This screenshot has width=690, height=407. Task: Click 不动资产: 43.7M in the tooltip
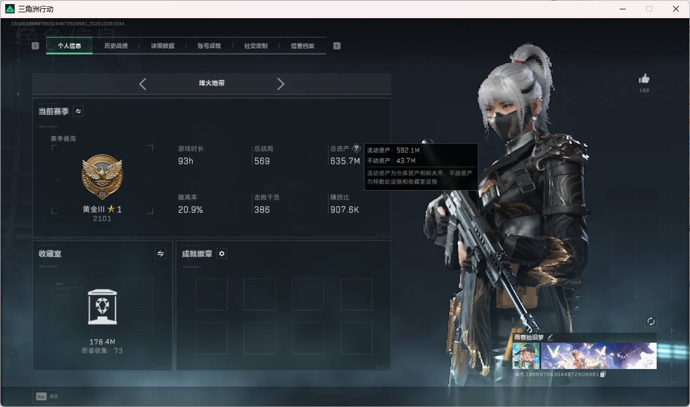click(391, 161)
